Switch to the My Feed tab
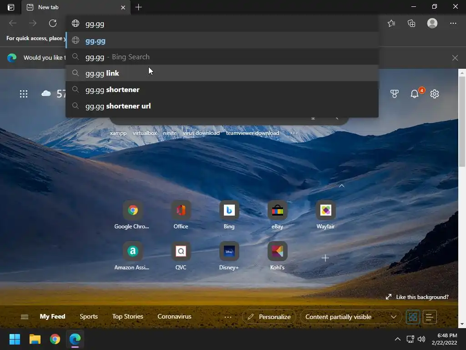 click(52, 317)
